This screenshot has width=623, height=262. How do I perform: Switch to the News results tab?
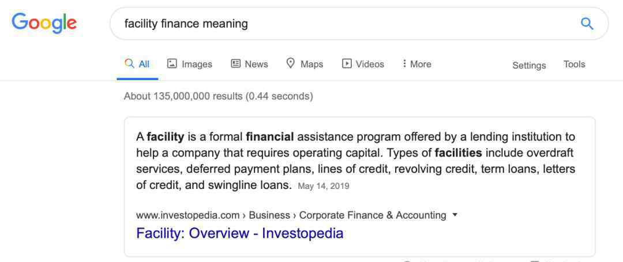coord(250,64)
